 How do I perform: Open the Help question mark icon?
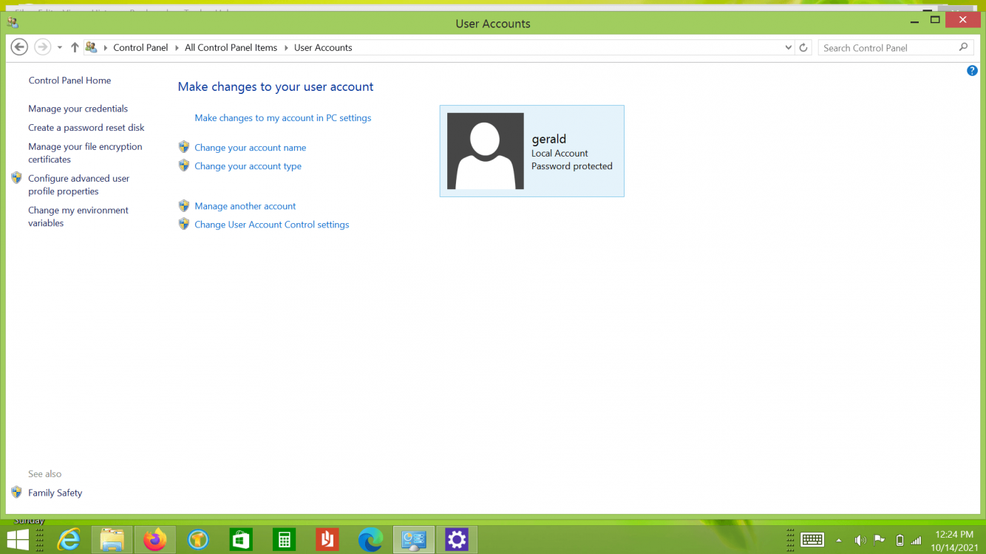972,71
